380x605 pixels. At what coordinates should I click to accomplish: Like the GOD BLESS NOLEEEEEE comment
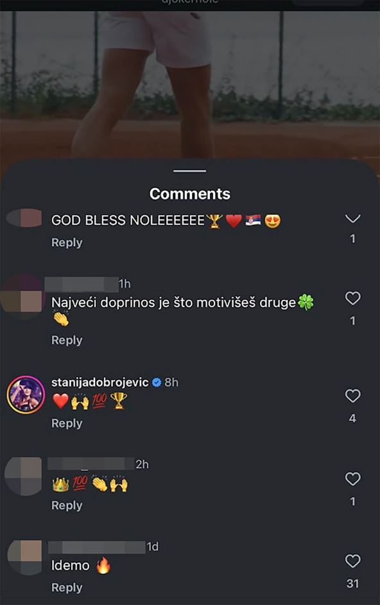[x=352, y=217]
